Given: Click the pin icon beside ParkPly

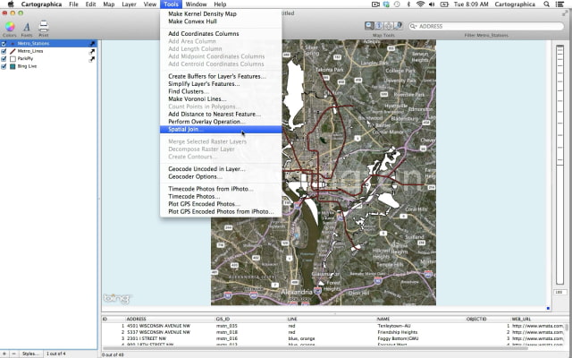Looking at the screenshot, I should (x=91, y=58).
